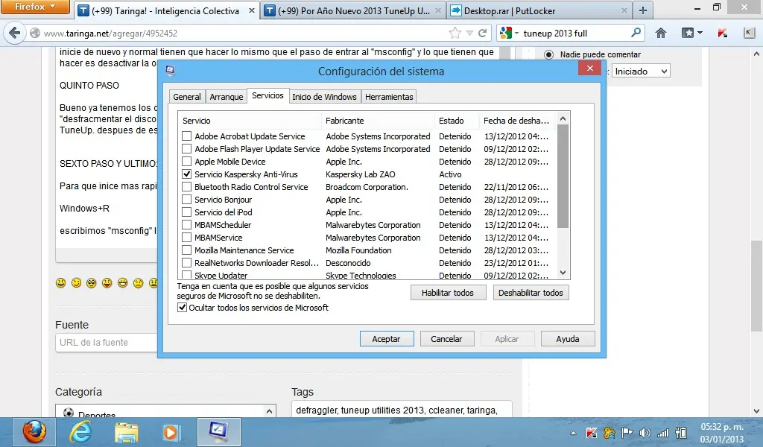
Task: Close the Taringa Inteligencia Colectiva tab
Action: [x=252, y=10]
